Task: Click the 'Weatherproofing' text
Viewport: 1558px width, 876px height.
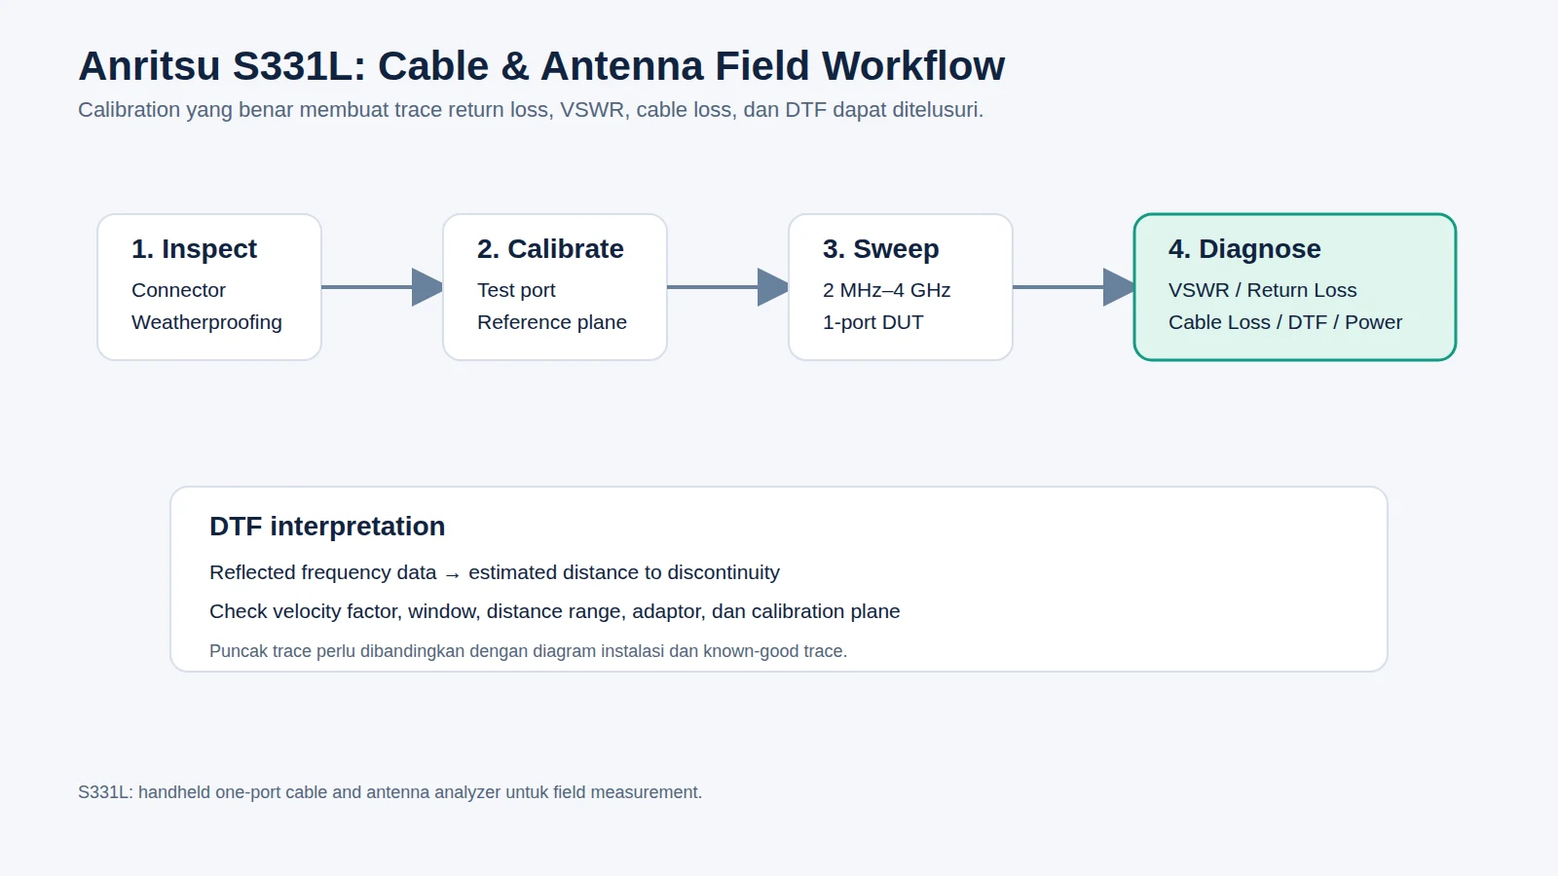Action: pyautogui.click(x=206, y=322)
